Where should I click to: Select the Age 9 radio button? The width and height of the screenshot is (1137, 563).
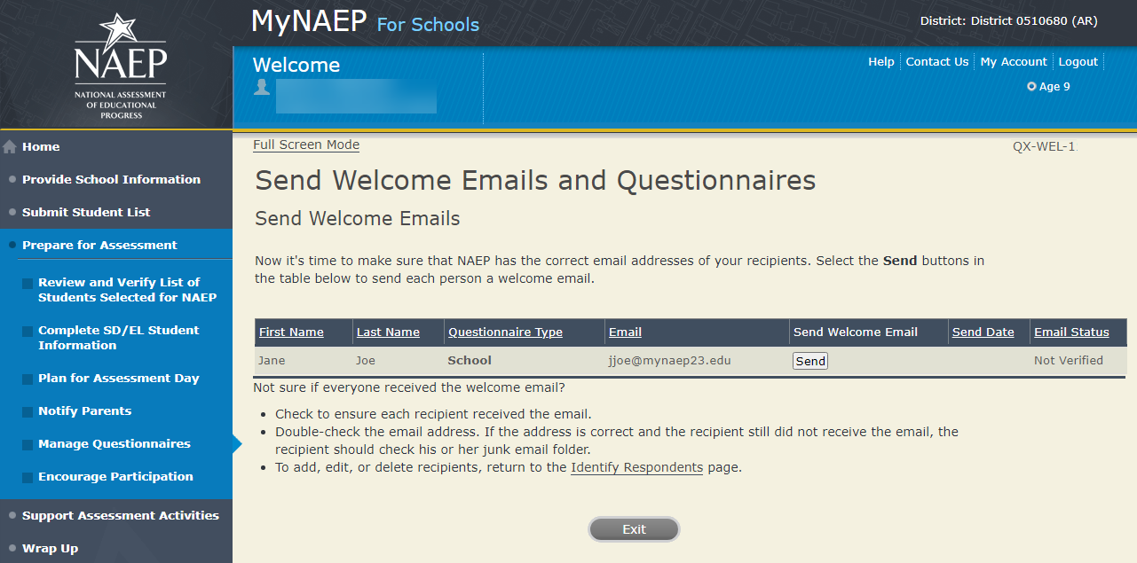(1031, 87)
